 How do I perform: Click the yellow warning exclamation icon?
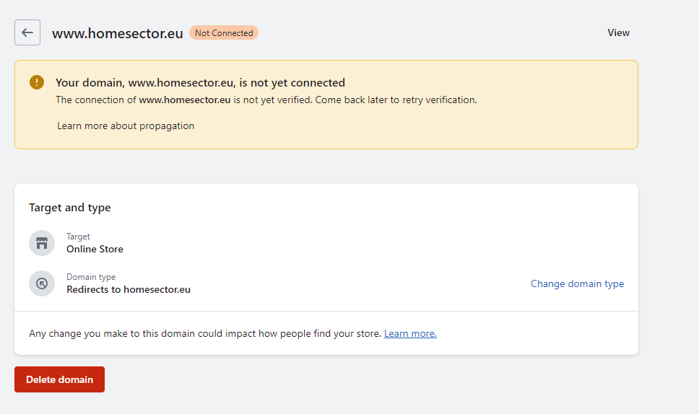click(37, 82)
